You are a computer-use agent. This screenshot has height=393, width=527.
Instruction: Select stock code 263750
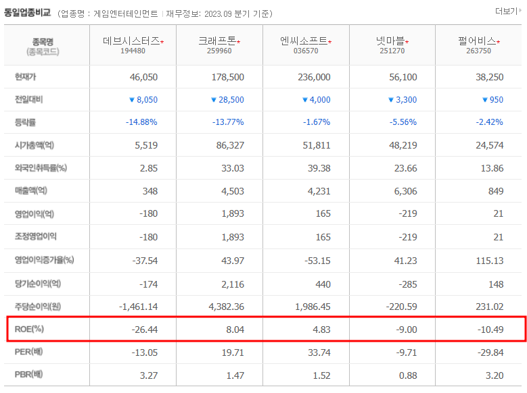(x=478, y=51)
